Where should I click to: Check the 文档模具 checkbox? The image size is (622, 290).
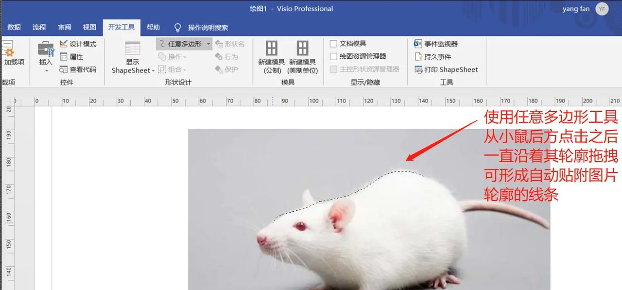click(334, 43)
